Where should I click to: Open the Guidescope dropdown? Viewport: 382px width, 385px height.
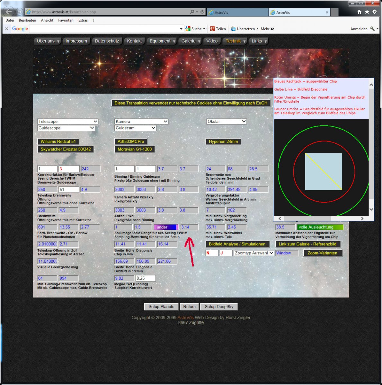pos(66,128)
